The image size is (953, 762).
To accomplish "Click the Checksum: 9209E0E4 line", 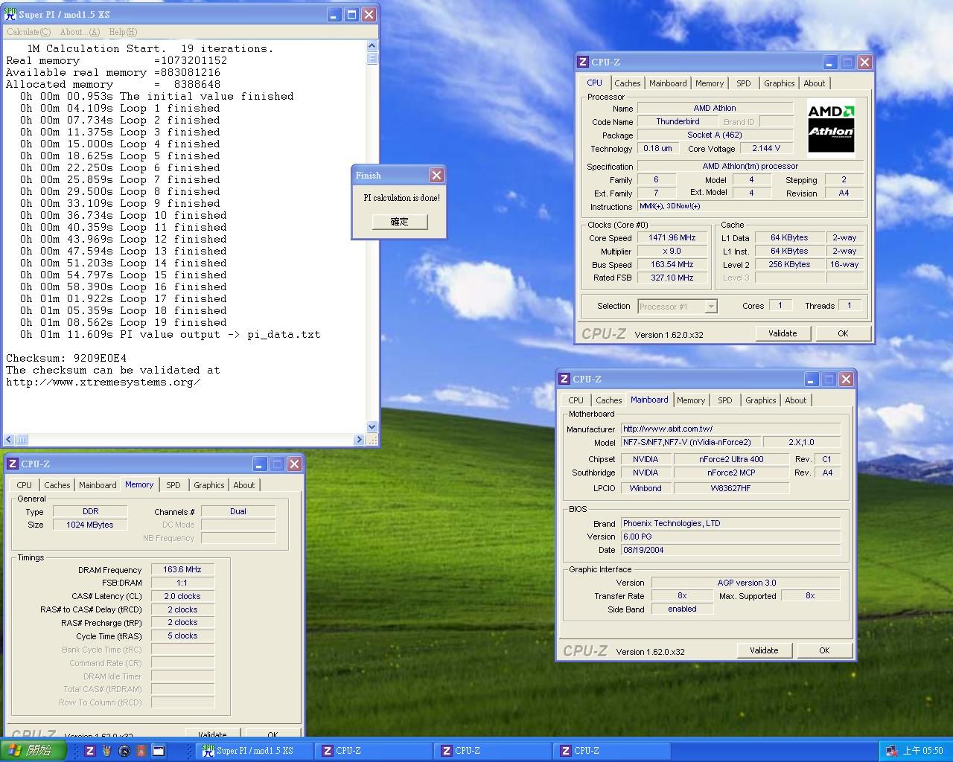I will click(66, 358).
